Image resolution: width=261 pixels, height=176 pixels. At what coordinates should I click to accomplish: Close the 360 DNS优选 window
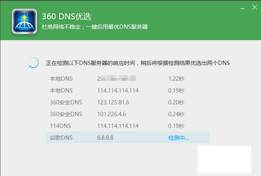pos(255,7)
